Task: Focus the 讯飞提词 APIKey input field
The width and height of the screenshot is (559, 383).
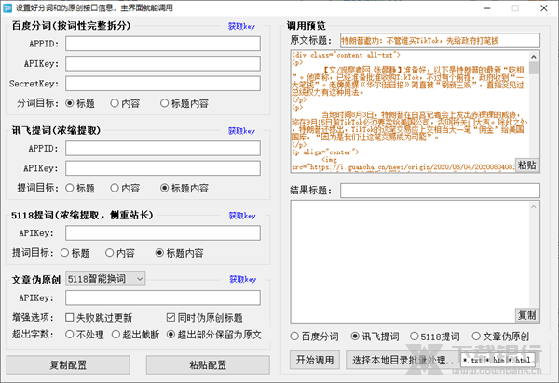Action: pyautogui.click(x=163, y=168)
